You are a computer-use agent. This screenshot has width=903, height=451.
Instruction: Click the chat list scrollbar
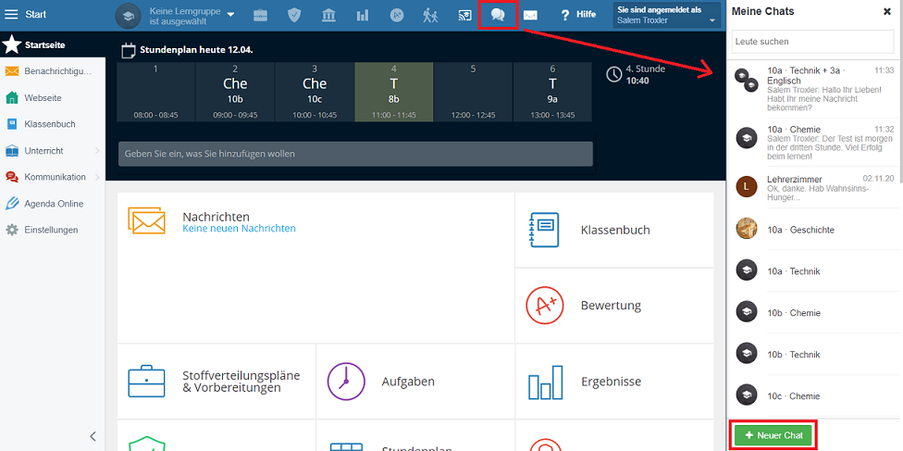tap(901, 121)
